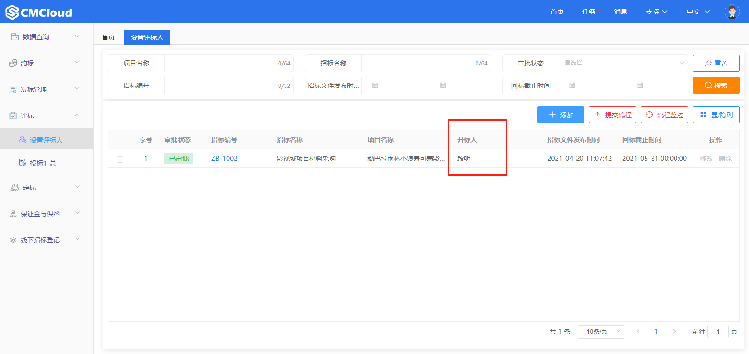Open start date calendar for 招标文件发布时间

[x=375, y=86]
